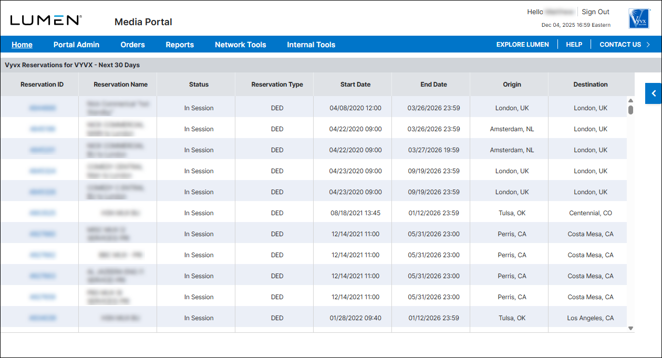This screenshot has width=662, height=358.
Task: Click the EXPLORE LUMEN link
Action: (x=522, y=45)
